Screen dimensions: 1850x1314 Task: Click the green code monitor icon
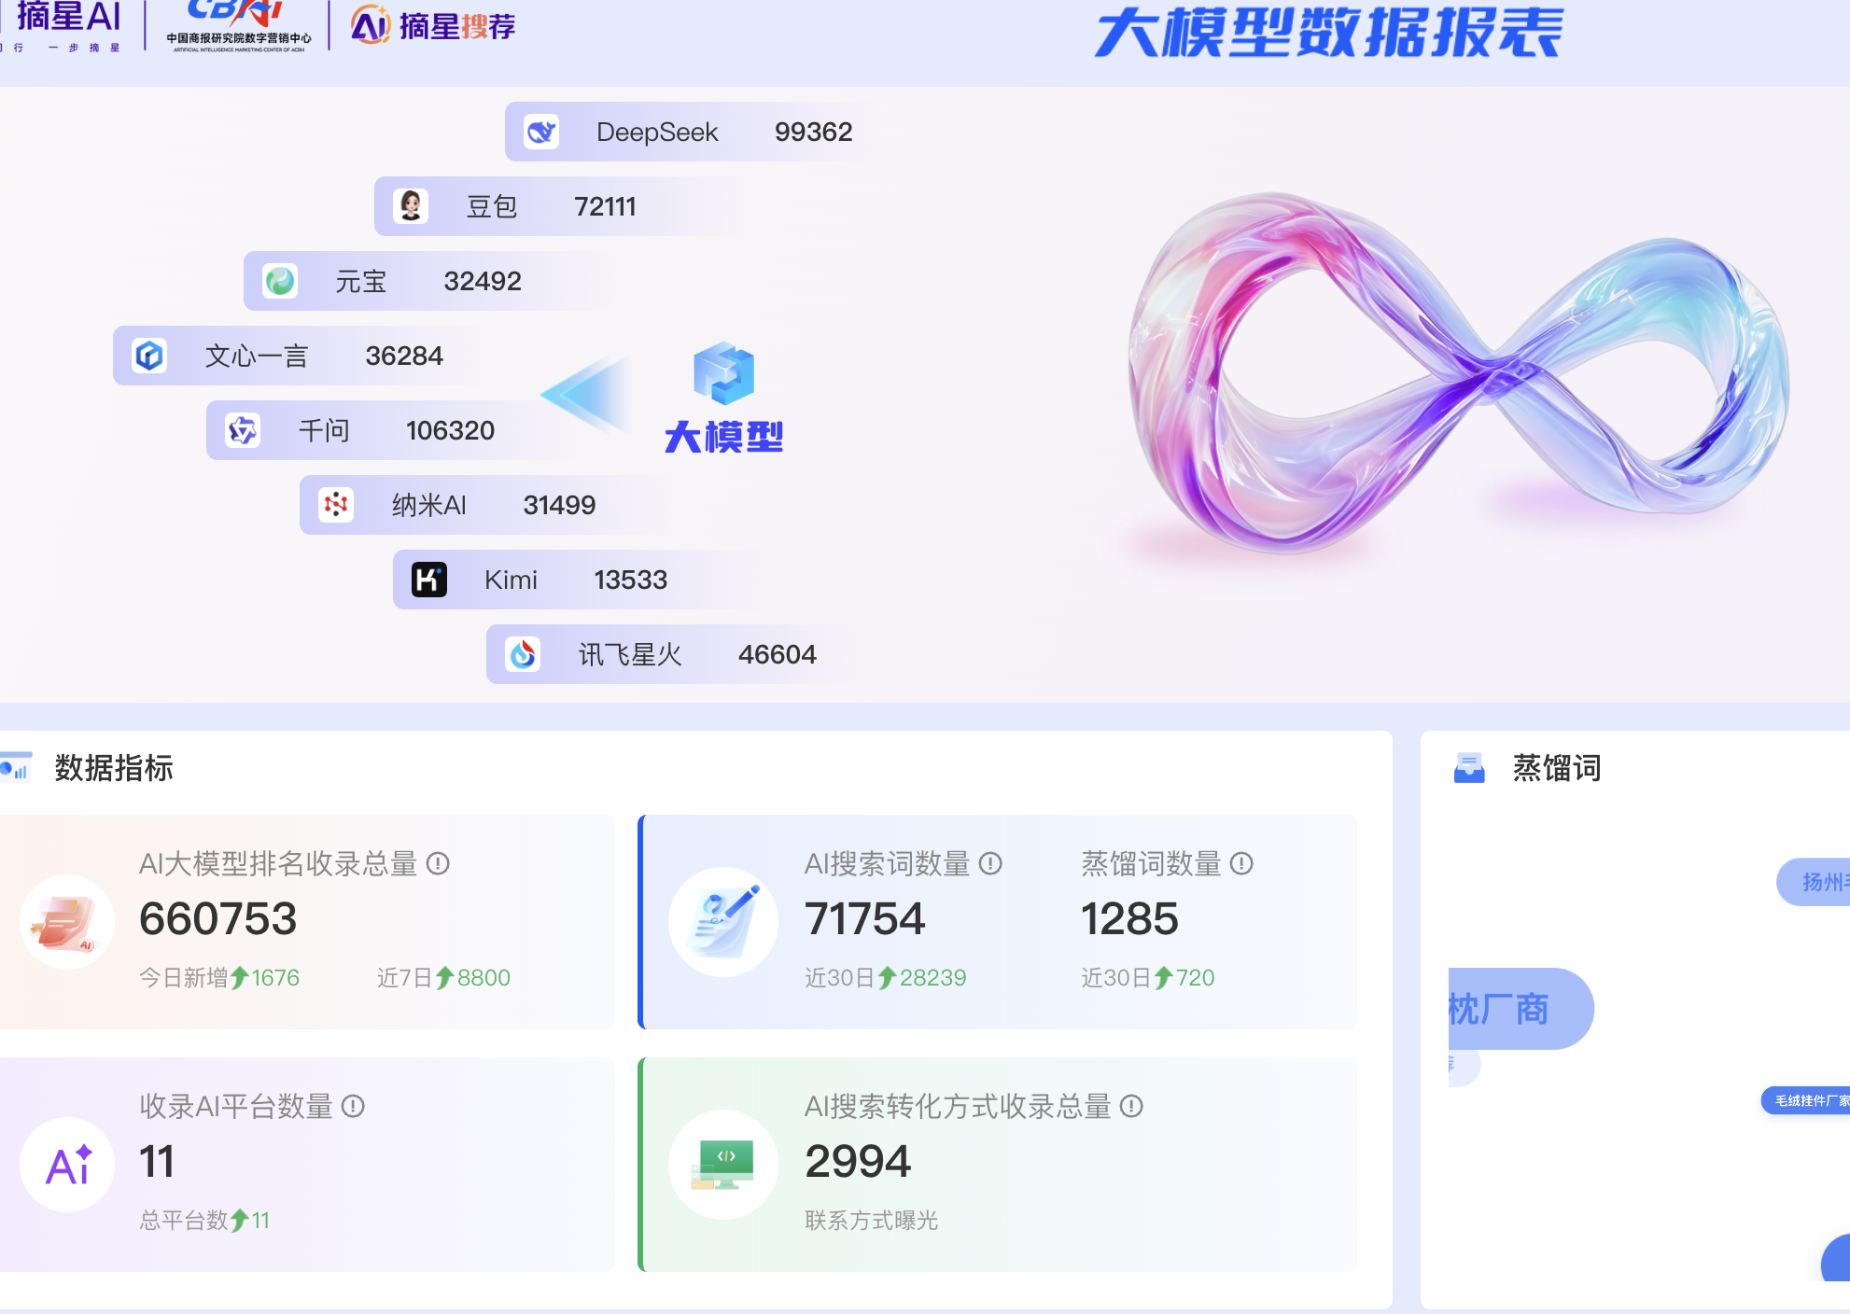coord(723,1165)
